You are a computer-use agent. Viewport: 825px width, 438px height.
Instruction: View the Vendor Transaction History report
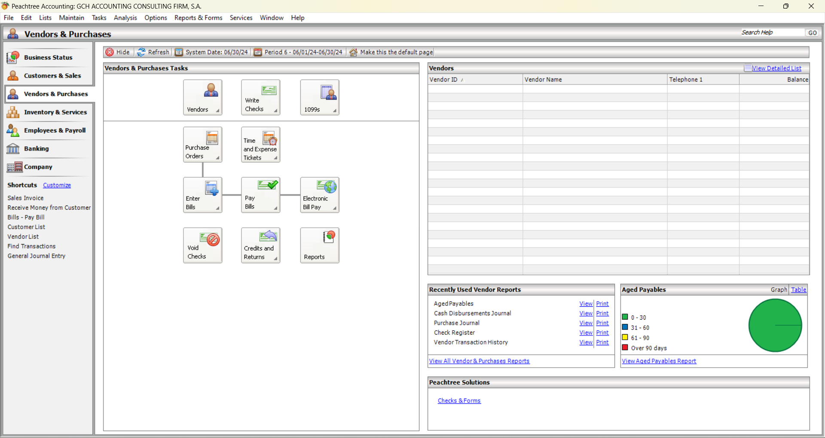(586, 342)
